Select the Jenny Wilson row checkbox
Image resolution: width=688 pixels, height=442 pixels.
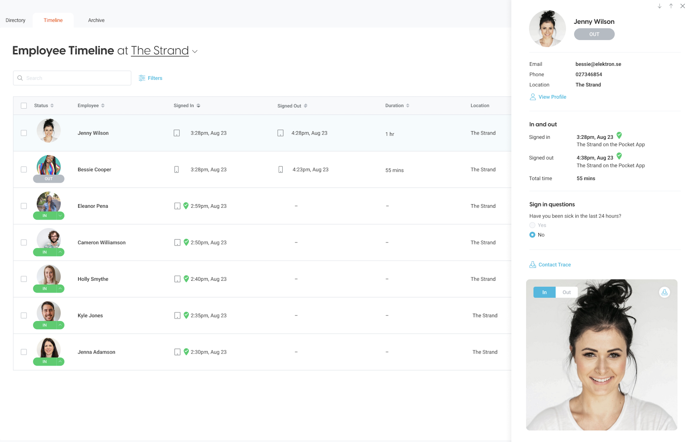[x=24, y=133]
